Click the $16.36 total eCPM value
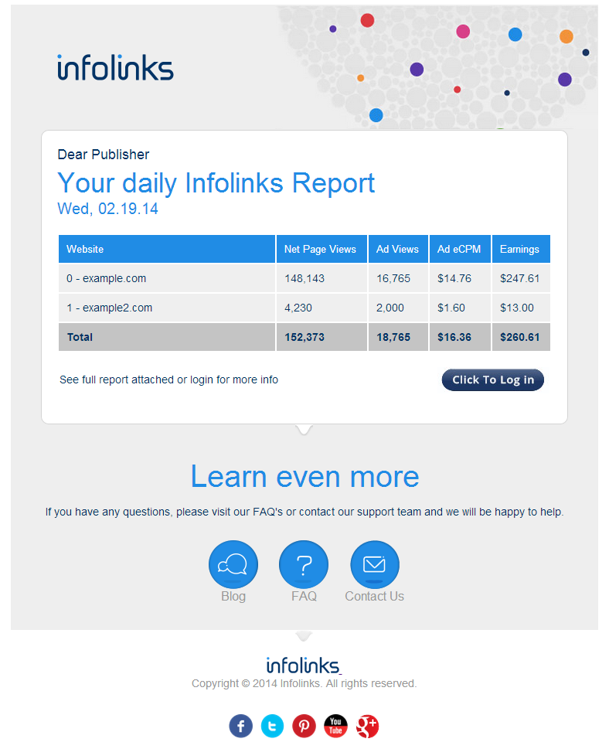The width and height of the screenshot is (609, 742). tap(454, 337)
